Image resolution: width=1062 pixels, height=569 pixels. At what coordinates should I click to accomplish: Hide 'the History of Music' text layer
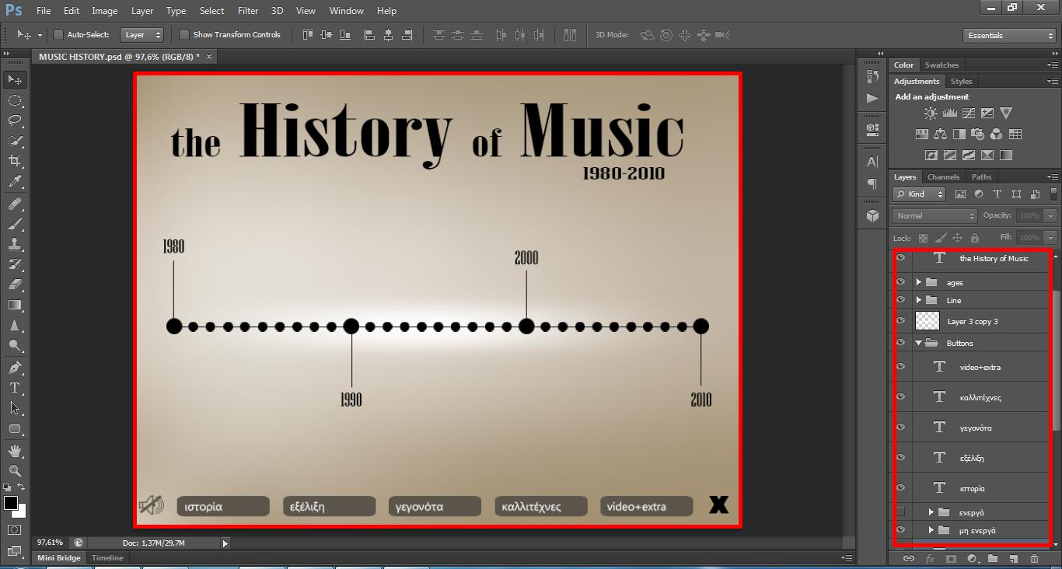pos(901,258)
